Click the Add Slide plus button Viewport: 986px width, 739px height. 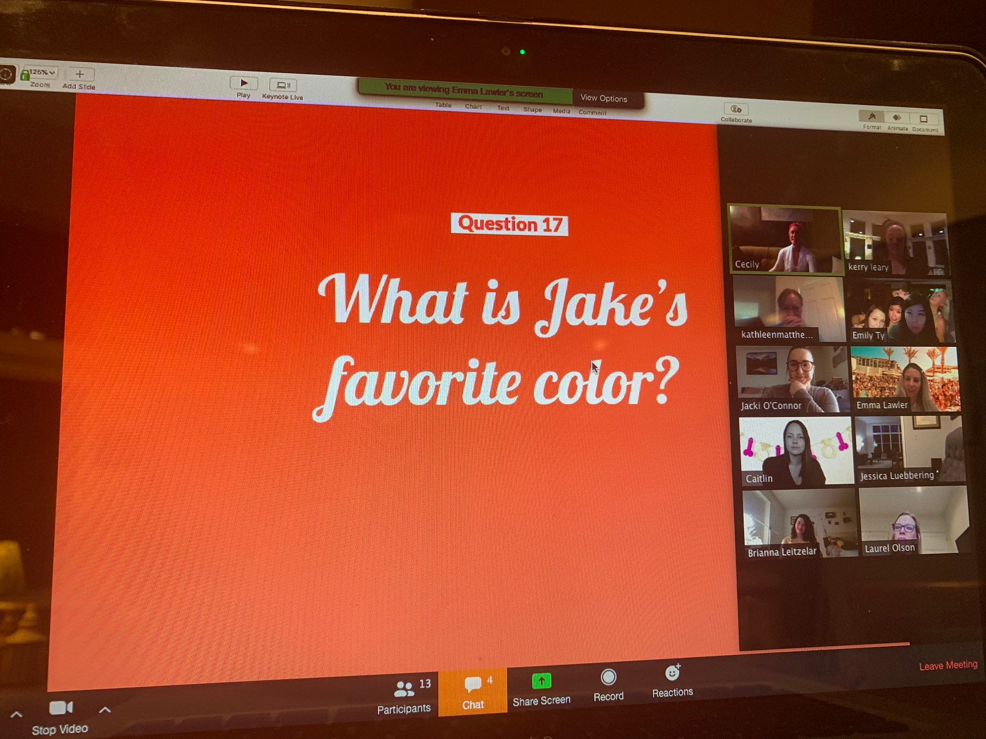(79, 74)
